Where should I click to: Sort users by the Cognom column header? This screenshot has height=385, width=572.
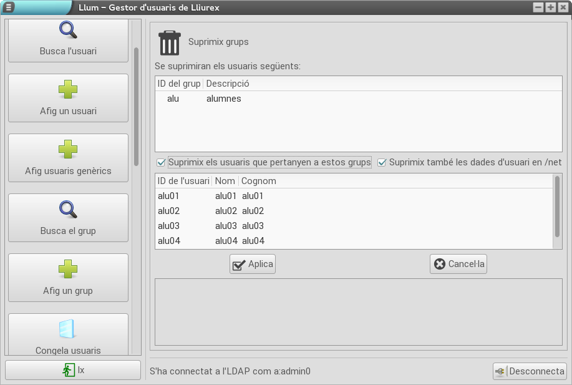[259, 181]
